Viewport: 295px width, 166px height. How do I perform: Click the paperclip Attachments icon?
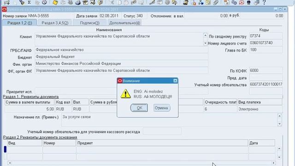coord(216,2)
